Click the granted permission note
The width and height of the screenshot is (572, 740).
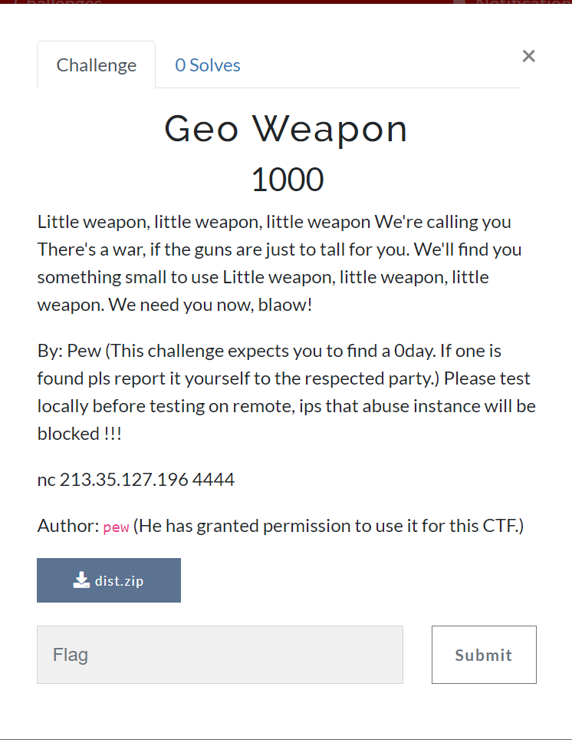[x=328, y=526]
